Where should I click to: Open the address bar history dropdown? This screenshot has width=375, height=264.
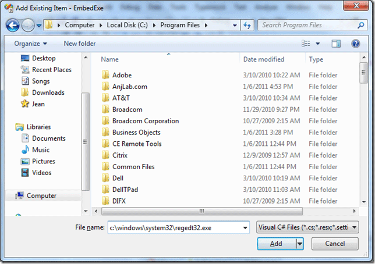click(x=235, y=25)
